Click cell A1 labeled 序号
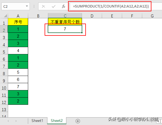This screenshot has height=125, width=162. tap(18, 22)
